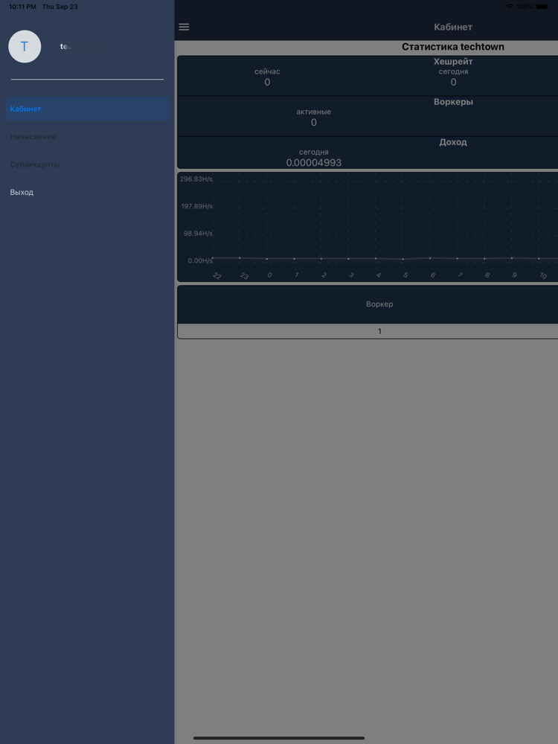This screenshot has height=744, width=558.
Task: Tap the profile avatar with letter T
Action: coord(25,46)
